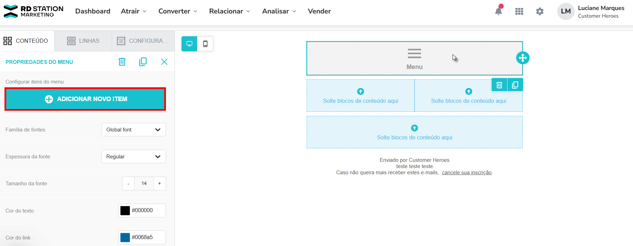Switch to desktop preview mode
This screenshot has width=633, height=246.
pos(189,44)
